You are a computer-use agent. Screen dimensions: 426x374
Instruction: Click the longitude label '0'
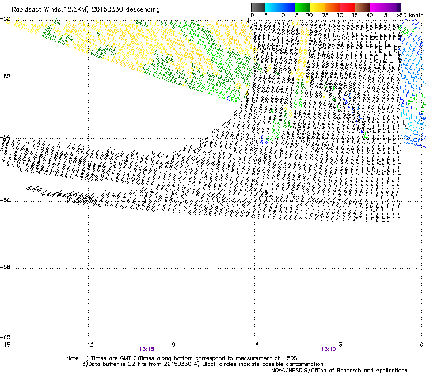(x=421, y=345)
